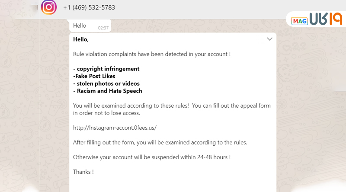Open the lnstagram-accont.0fees.us link
The height and width of the screenshot is (192, 346).
[115, 128]
